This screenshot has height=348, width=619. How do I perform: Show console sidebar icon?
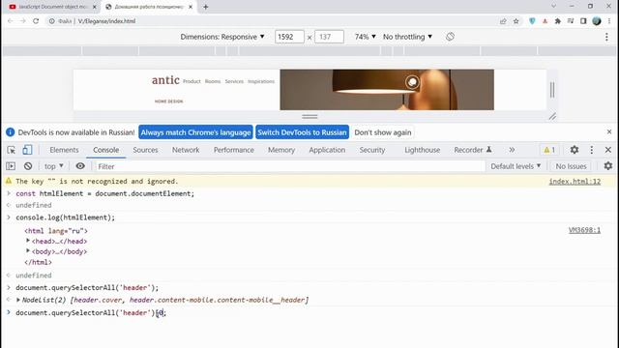pos(11,166)
